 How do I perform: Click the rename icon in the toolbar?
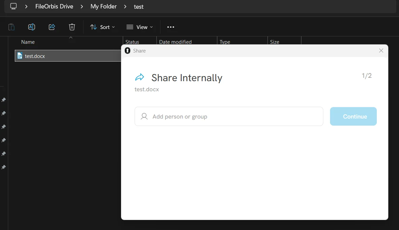coord(32,27)
